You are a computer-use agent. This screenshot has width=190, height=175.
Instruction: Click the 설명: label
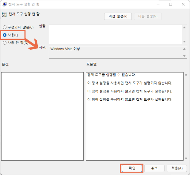(43, 26)
